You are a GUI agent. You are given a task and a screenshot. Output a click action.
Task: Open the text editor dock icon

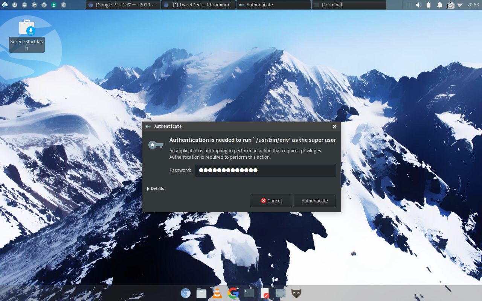point(265,293)
